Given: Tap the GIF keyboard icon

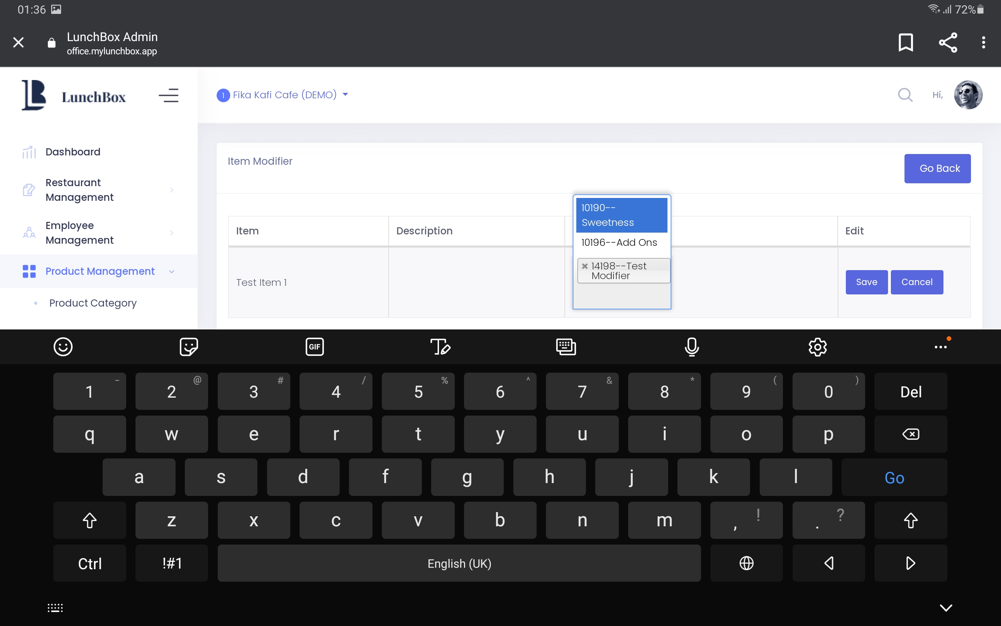Looking at the screenshot, I should (314, 347).
